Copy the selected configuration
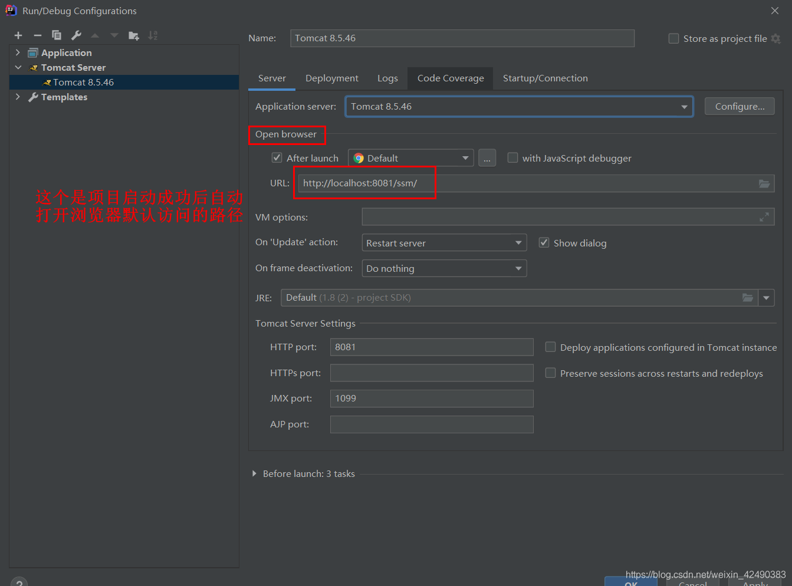This screenshot has height=586, width=792. (x=57, y=35)
